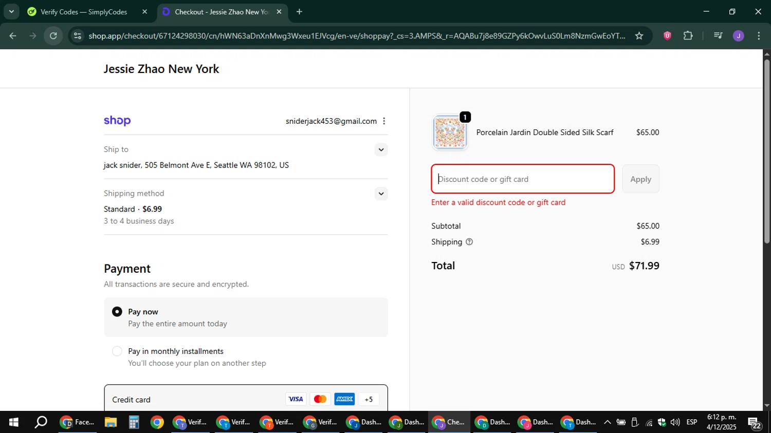
Task: Click the Mastercard logo
Action: [x=320, y=399]
